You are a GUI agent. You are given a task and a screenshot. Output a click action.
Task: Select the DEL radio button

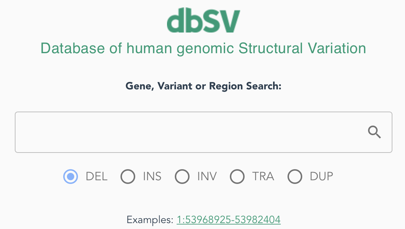71,177
